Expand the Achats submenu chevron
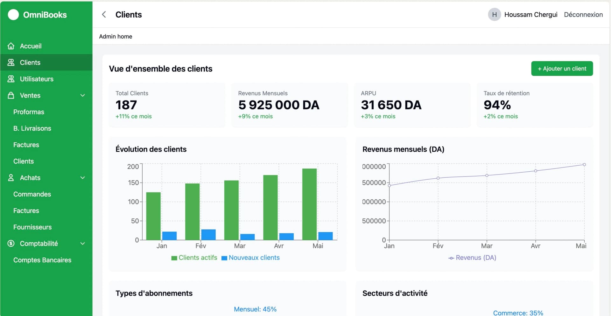611x316 pixels. 82,177
